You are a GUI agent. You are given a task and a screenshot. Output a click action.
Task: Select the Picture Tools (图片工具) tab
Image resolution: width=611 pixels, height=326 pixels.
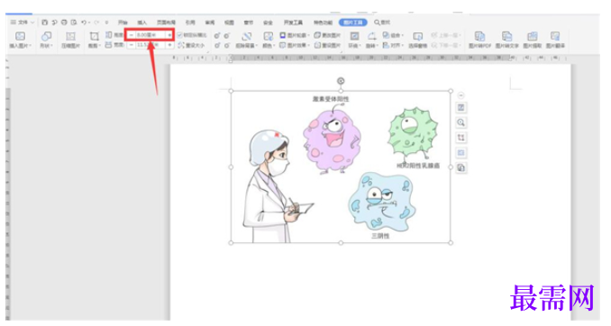(x=352, y=23)
